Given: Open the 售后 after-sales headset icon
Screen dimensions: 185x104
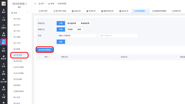Looking at the screenshot, I should (3, 49).
